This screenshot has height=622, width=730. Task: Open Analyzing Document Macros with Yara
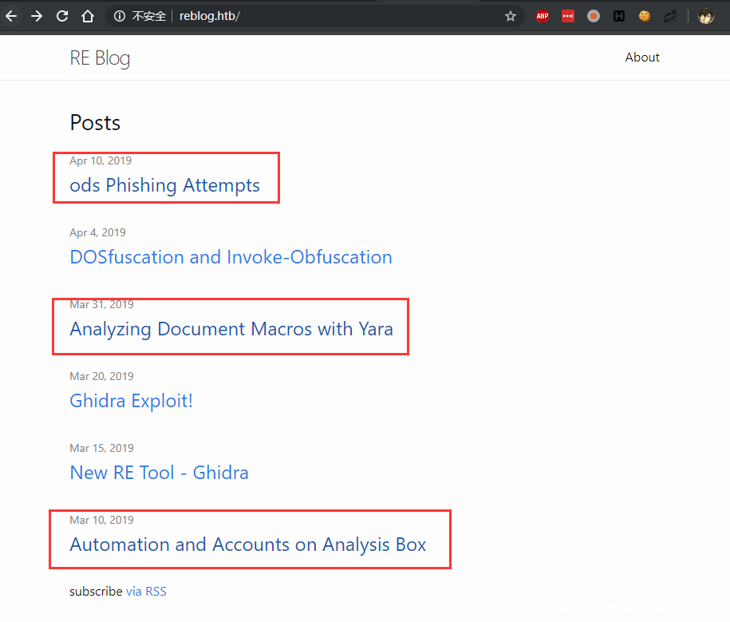(x=231, y=329)
